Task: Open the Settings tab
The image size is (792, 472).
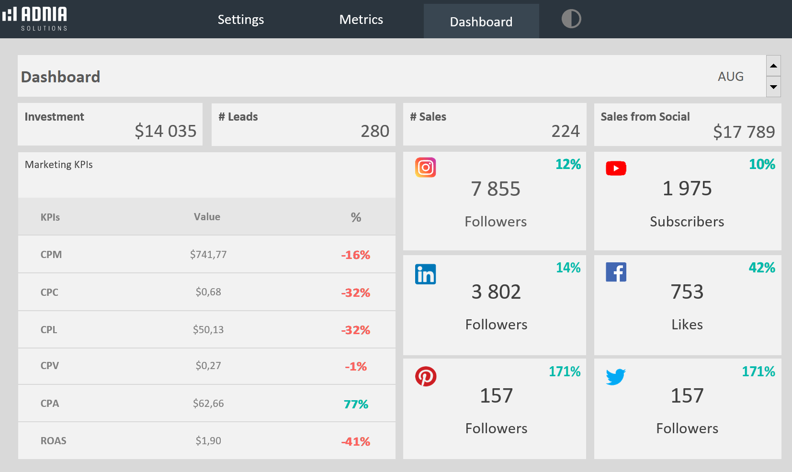Action: [240, 20]
